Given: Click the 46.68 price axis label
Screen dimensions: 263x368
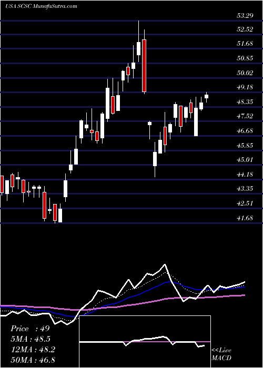Looking at the screenshot, I should [246, 130].
